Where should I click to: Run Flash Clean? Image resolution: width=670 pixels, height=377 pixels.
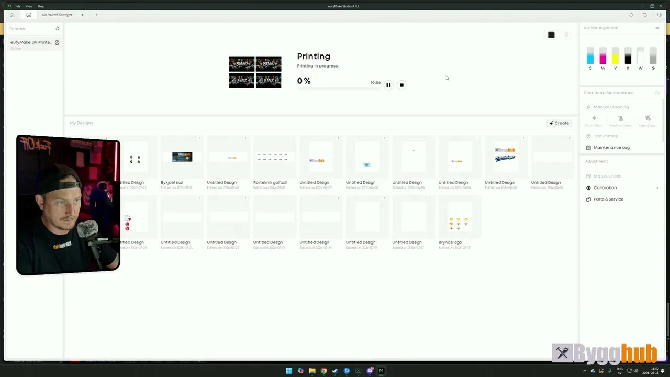click(594, 121)
